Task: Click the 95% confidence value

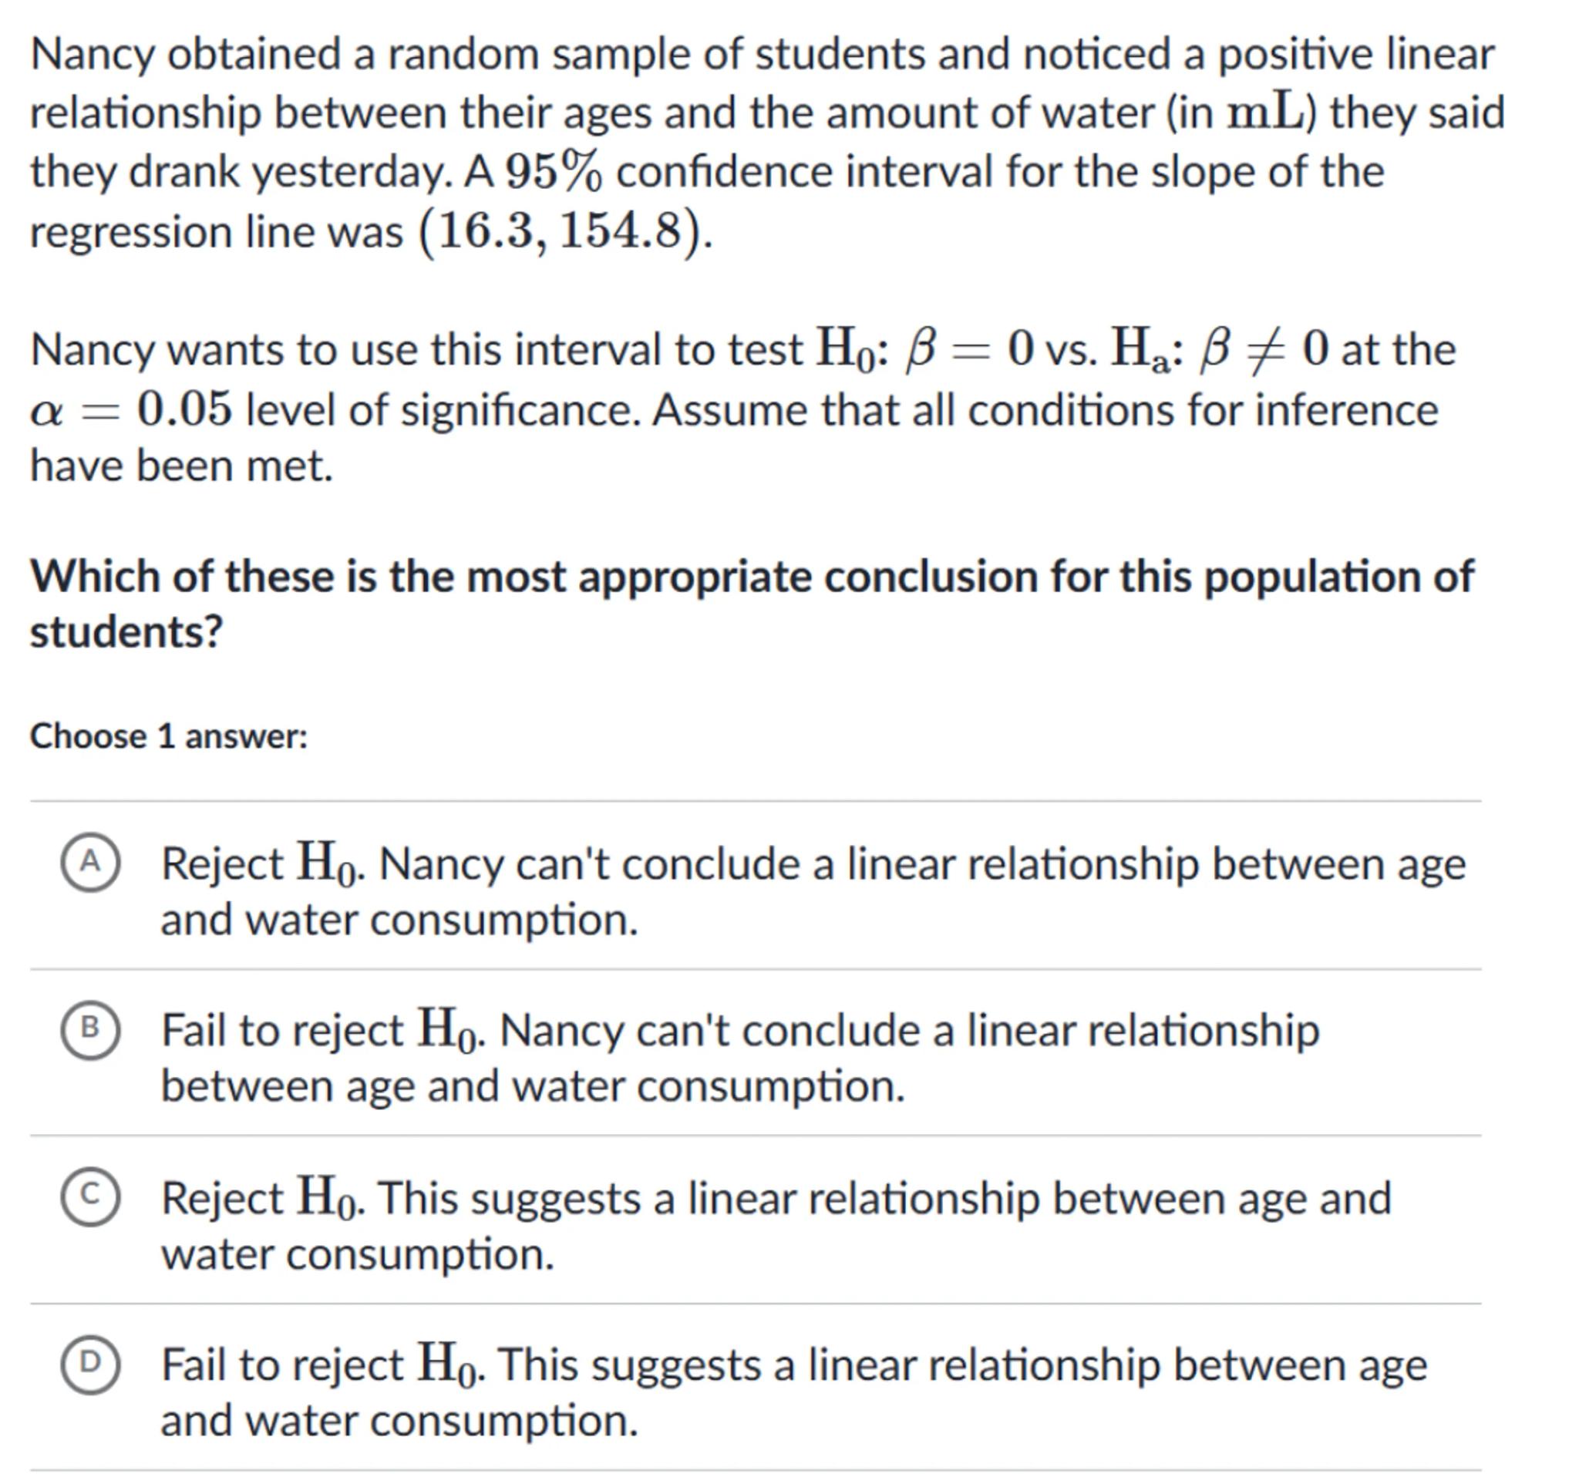Action: coord(554,172)
